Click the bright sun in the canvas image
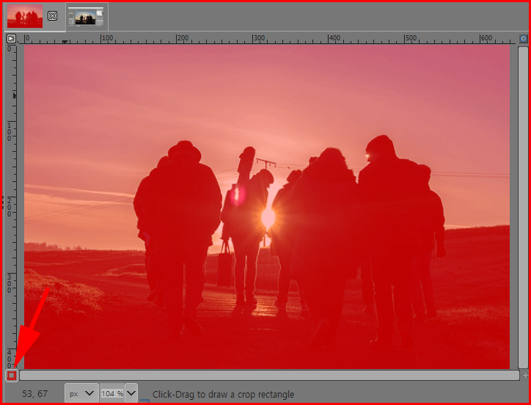The image size is (531, 405). (268, 218)
